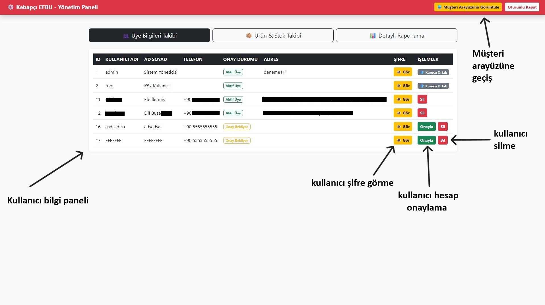Select the address cell 'deneme11"'
The width and height of the screenshot is (545, 305).
[x=275, y=72]
